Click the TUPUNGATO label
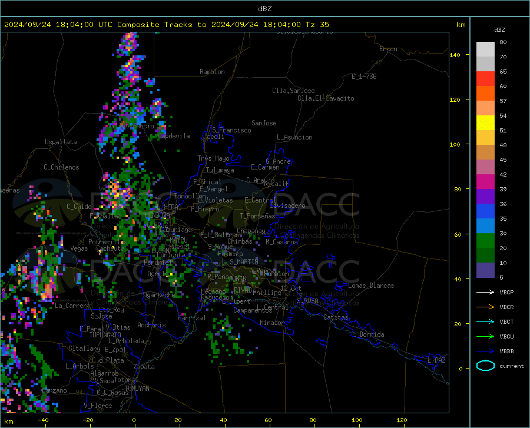This screenshot has width=530, height=428. (x=105, y=335)
